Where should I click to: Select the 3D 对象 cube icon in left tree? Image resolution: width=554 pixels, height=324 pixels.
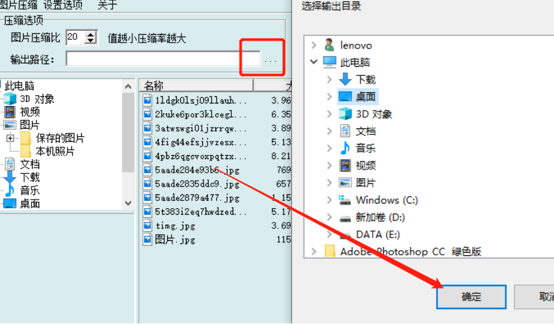coord(10,99)
